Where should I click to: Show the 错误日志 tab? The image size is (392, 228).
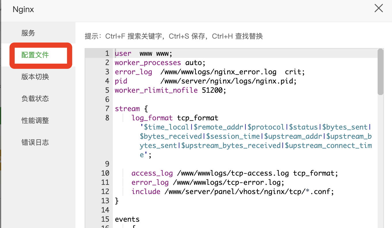click(x=35, y=142)
